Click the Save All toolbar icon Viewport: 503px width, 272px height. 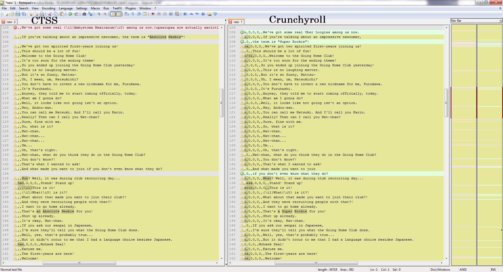[x=24, y=14]
